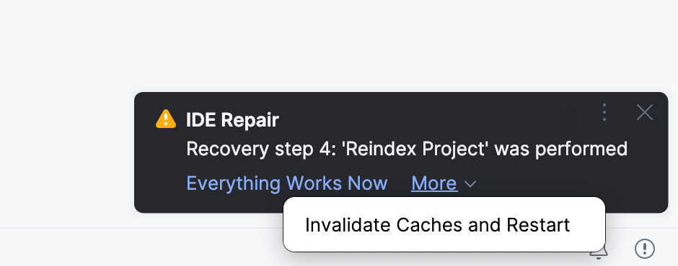
Task: Open problems using the circled exclamation indicator
Action: 644,249
